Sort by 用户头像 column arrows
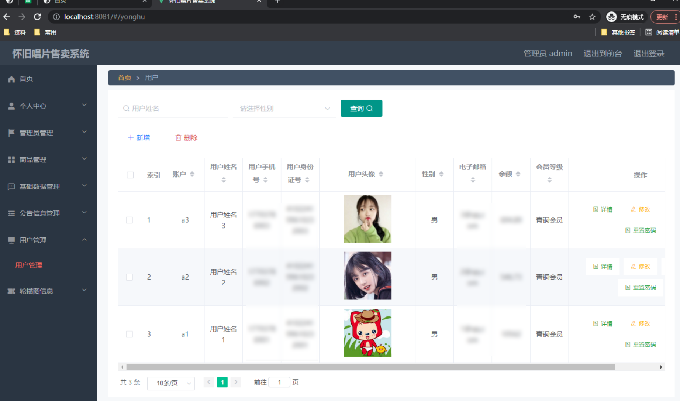The width and height of the screenshot is (680, 401). pyautogui.click(x=381, y=174)
